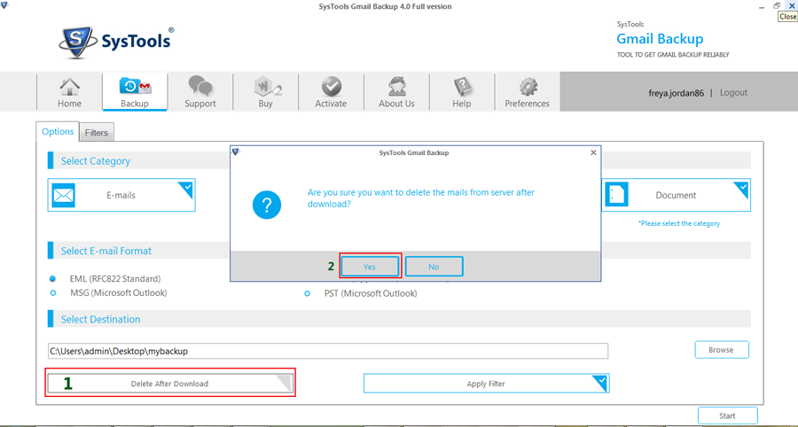Toggle the Apply Filter option
The image size is (798, 427).
pos(486,384)
